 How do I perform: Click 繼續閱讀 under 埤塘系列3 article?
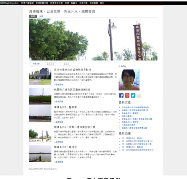59,122
